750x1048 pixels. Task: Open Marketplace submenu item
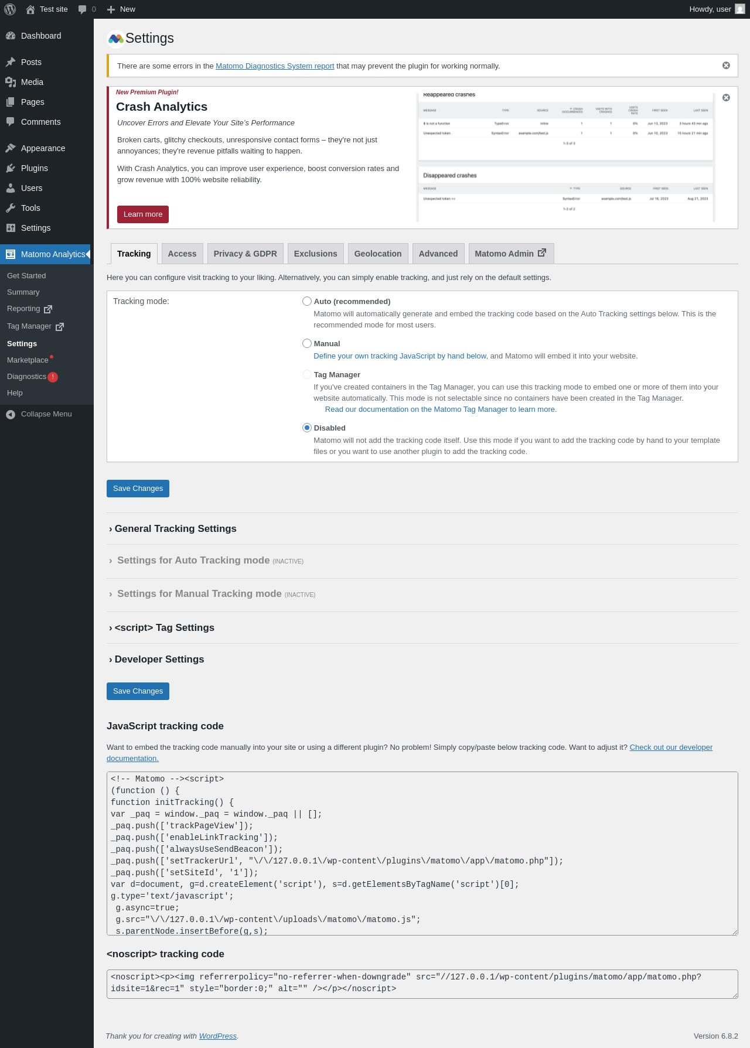click(x=28, y=360)
